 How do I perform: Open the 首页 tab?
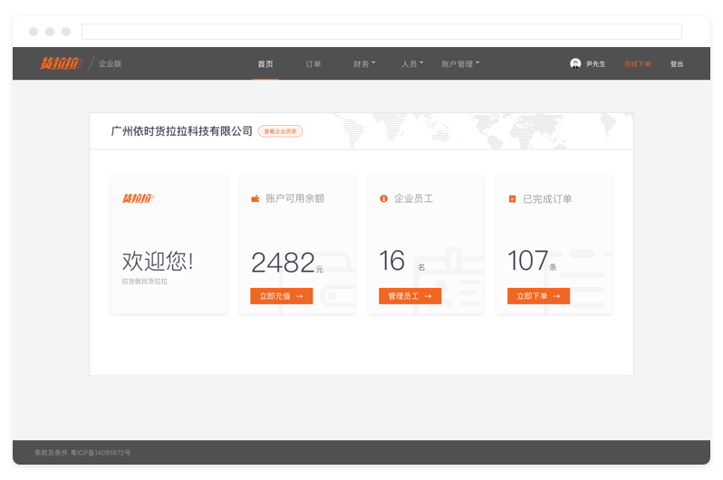(x=265, y=64)
